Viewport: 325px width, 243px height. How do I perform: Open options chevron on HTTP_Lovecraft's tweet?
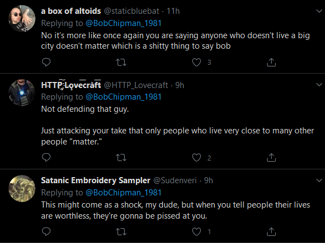pyautogui.click(x=319, y=85)
